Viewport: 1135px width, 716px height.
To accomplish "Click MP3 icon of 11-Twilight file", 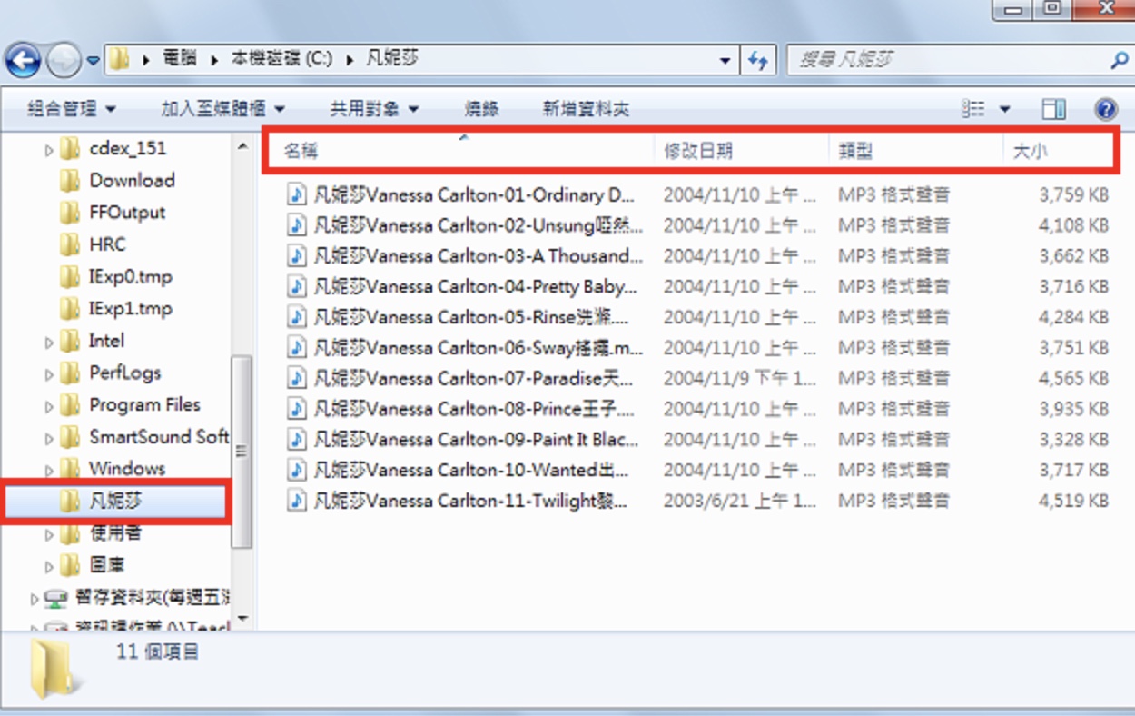I will point(296,500).
